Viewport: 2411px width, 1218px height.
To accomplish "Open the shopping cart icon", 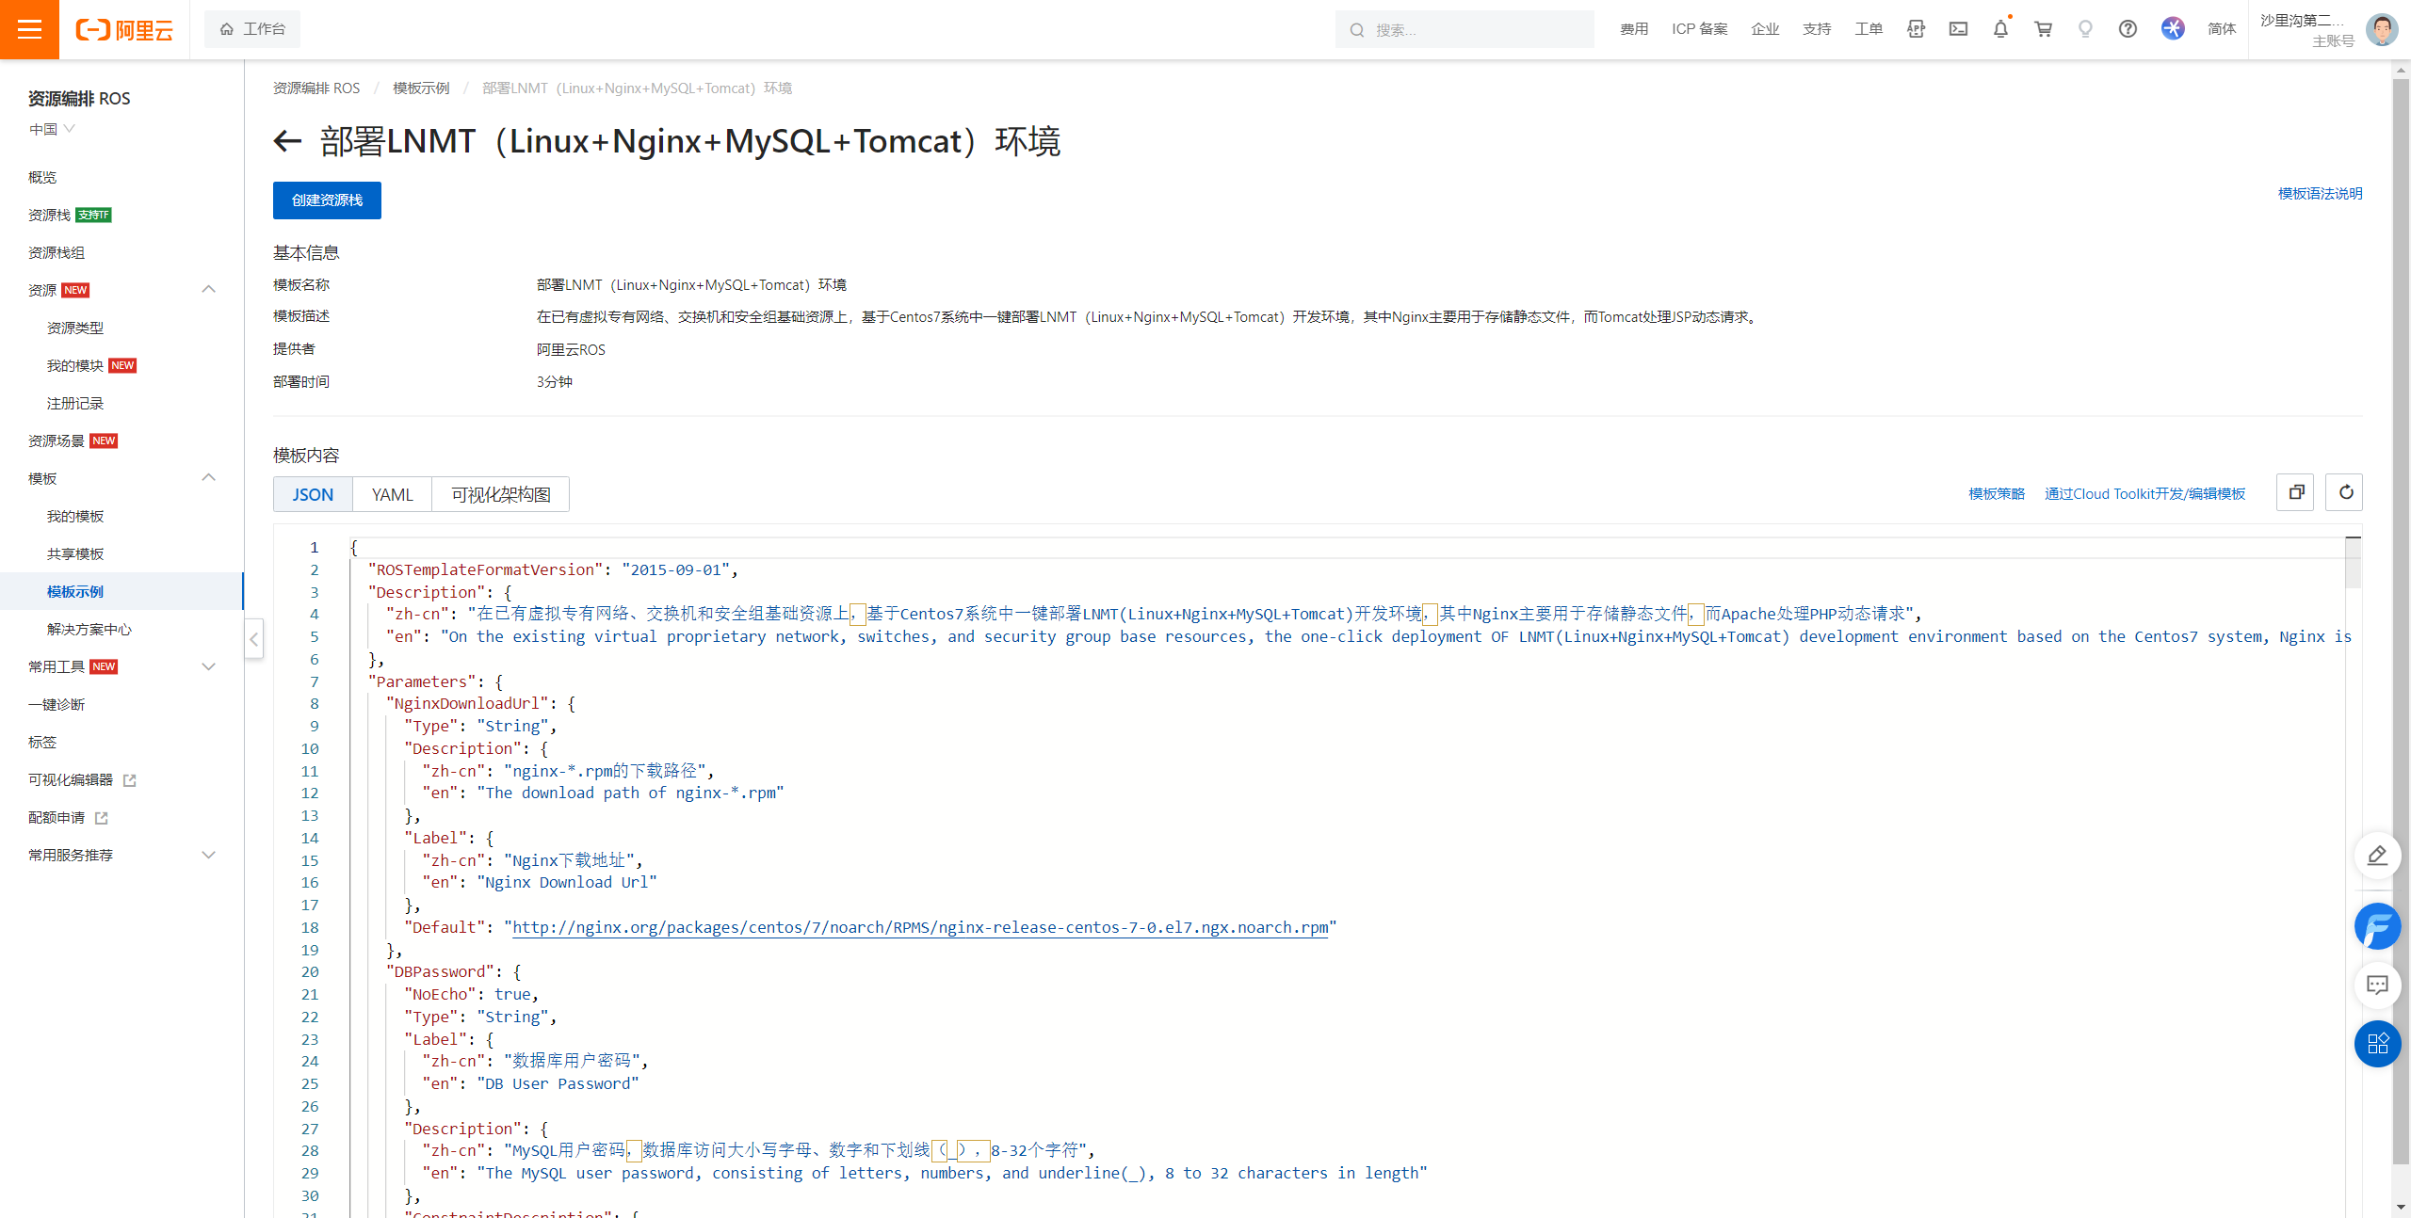I will point(2043,29).
